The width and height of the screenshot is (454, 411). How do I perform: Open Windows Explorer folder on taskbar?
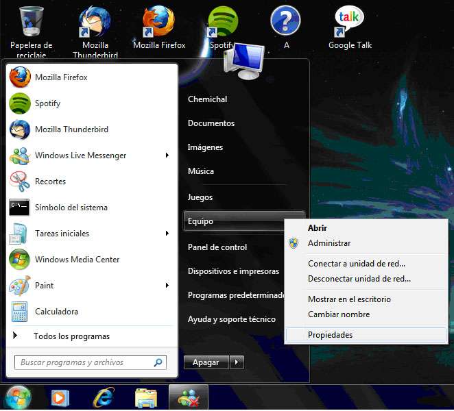(146, 397)
